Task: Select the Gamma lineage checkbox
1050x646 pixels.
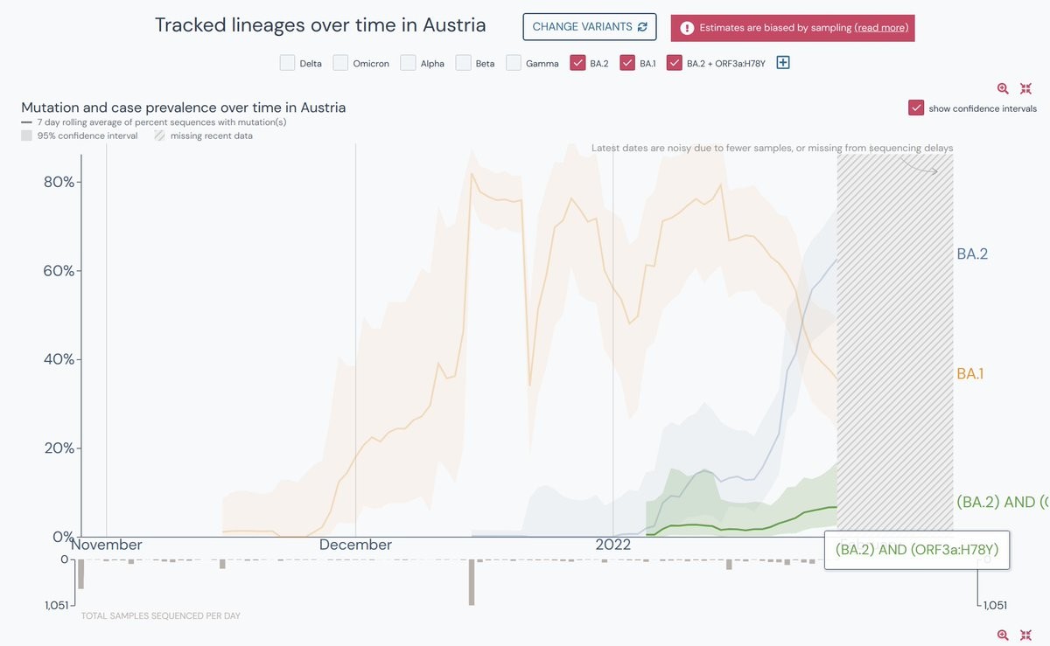Action: 514,63
